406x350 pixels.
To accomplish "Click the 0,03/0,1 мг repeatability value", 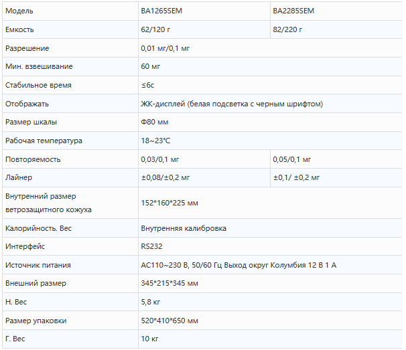I will pyautogui.click(x=161, y=160).
